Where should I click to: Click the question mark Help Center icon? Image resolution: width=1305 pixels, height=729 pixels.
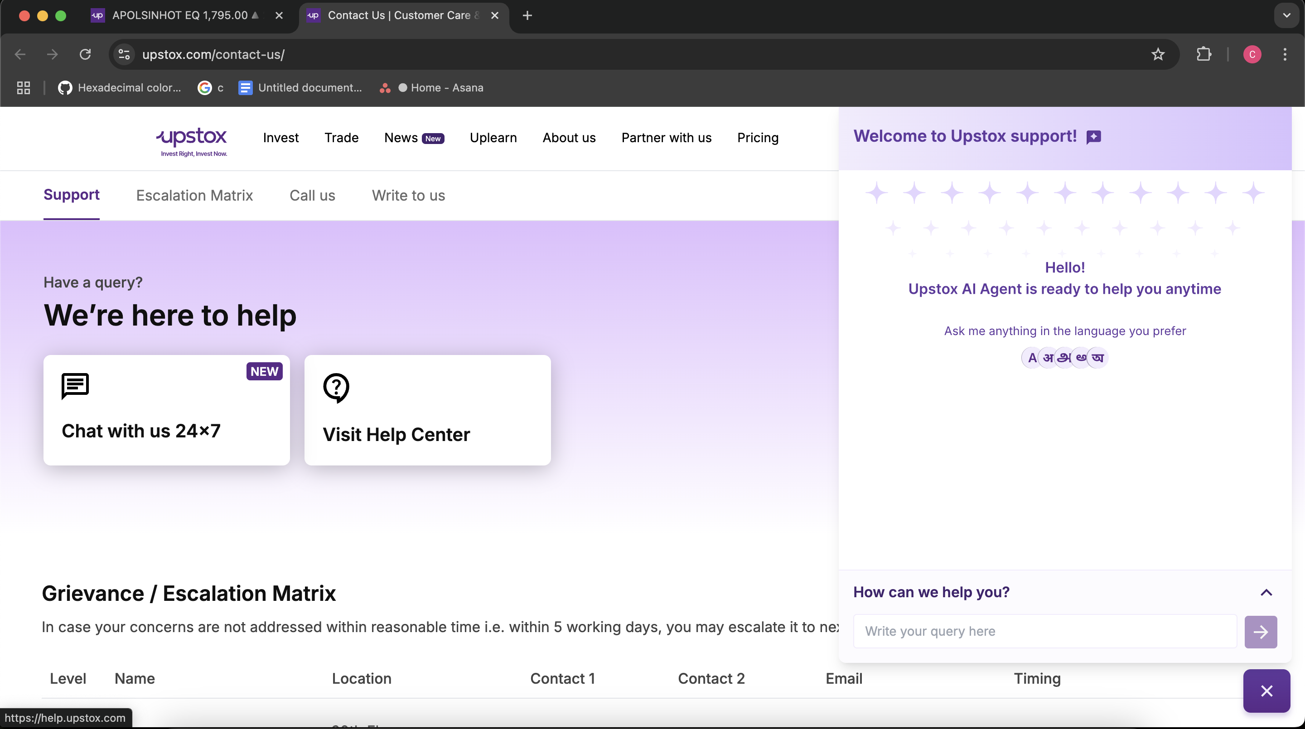[336, 388]
